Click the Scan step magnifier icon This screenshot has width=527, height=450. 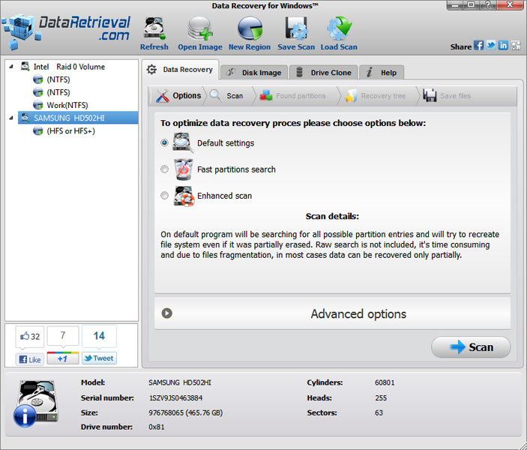215,96
